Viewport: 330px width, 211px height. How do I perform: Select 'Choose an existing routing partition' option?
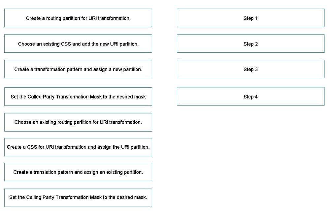[78, 122]
